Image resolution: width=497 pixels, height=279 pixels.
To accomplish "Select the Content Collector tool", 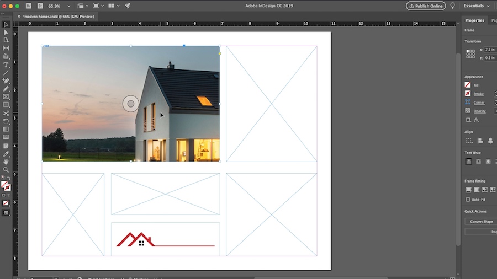I will (6, 56).
